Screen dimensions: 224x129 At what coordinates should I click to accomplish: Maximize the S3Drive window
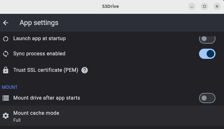pos(204,6)
